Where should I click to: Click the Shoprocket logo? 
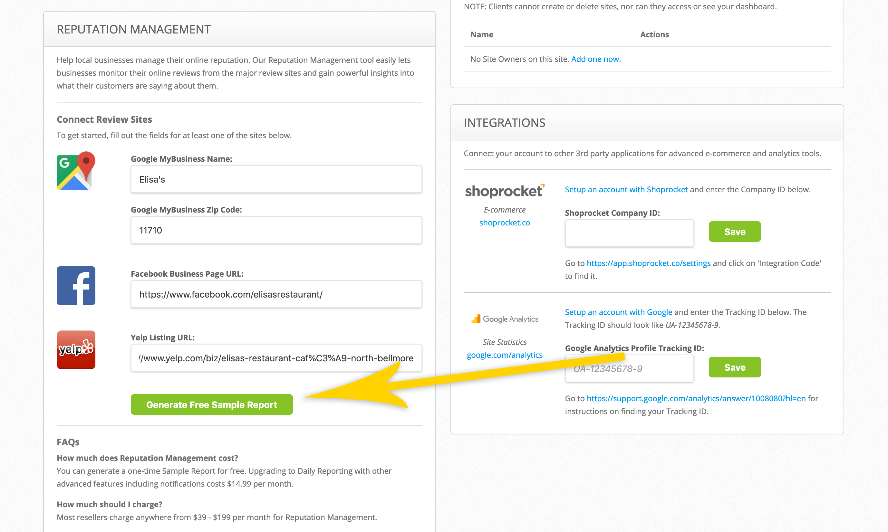505,191
